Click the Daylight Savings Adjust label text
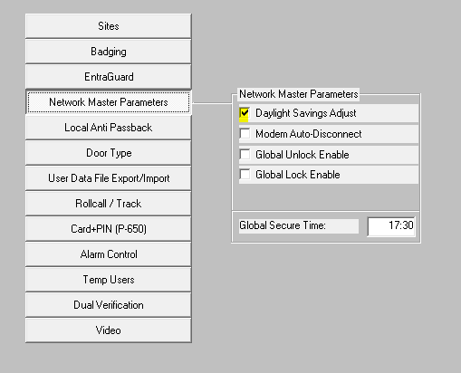 (306, 113)
